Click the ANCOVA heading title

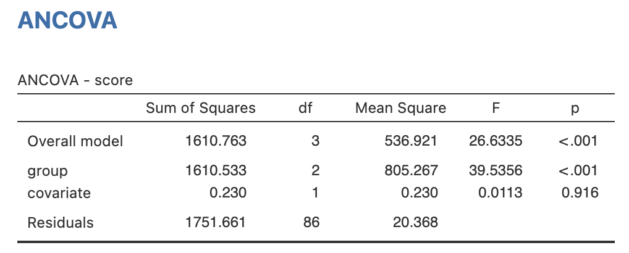coord(67,20)
